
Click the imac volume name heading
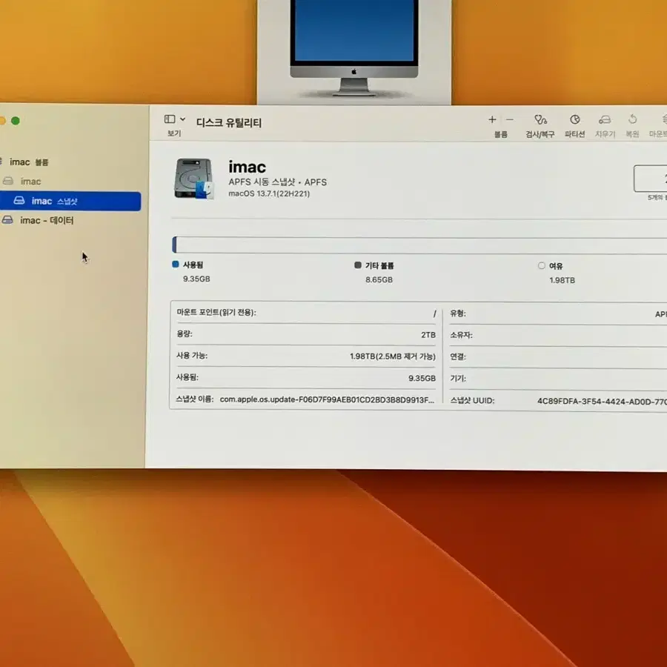(247, 167)
